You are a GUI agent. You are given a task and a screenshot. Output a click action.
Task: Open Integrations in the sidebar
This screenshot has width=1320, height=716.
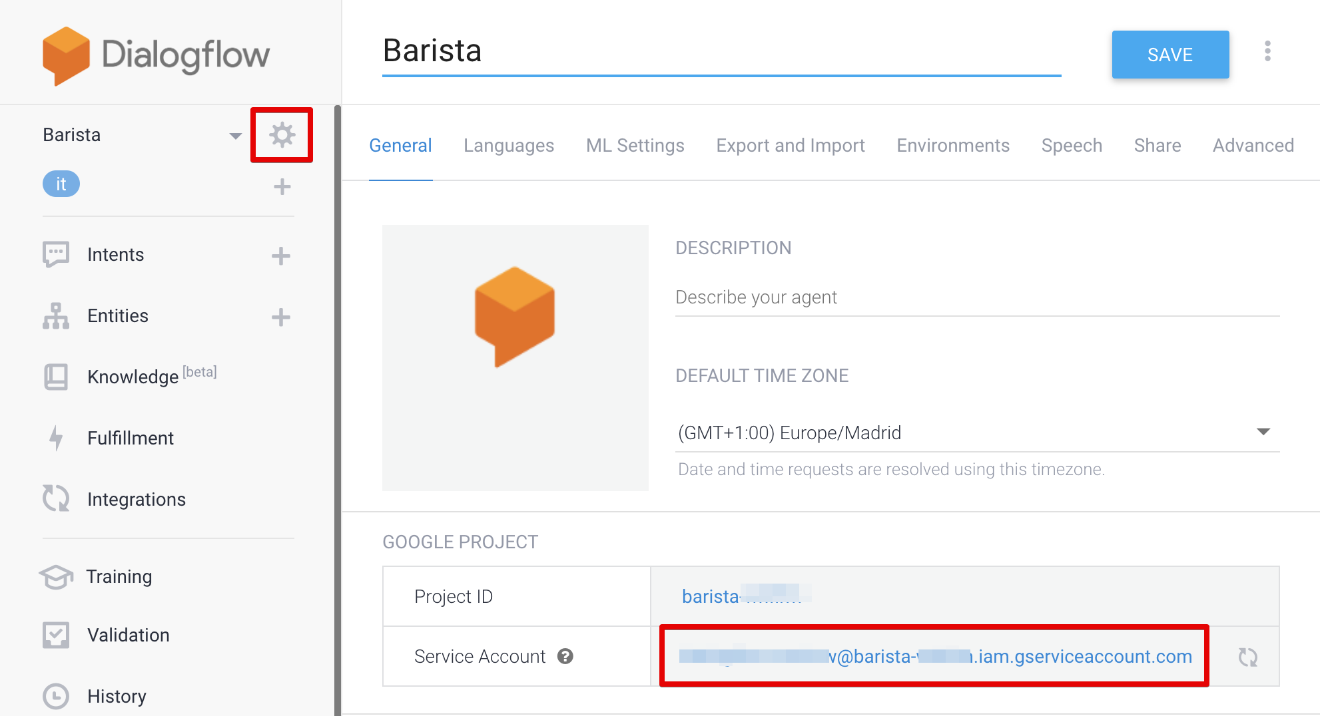click(137, 499)
